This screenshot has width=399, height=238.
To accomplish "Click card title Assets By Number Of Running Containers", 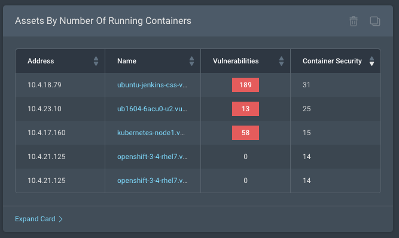I will click(103, 21).
